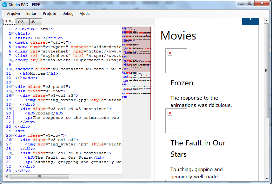The width and height of the screenshot is (272, 184).
Task: Click the h3 Frozen code on line 20
Action: coord(44,113)
